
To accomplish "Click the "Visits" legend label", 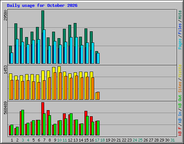I will pyautogui.click(x=180, y=71).
